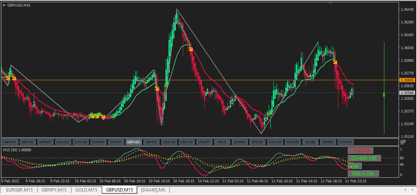Click the chart shift marker triangle at top
417x195 pixels.
tap(330, 3)
